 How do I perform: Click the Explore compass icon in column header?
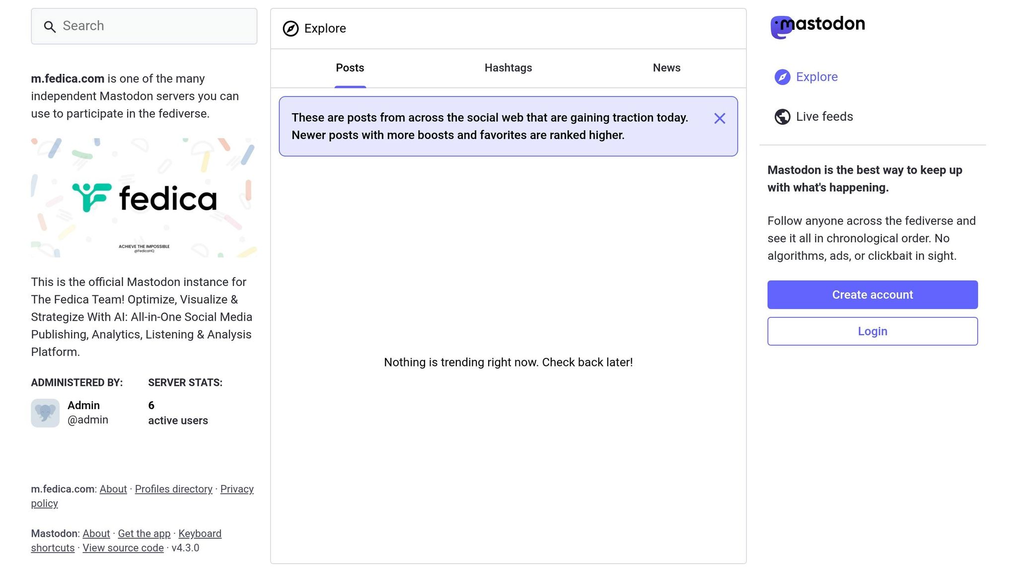click(x=291, y=29)
